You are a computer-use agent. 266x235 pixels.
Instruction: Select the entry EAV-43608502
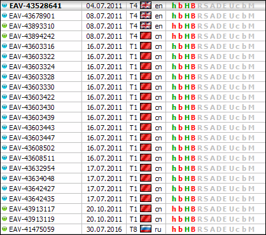pyautogui.click(x=32, y=148)
